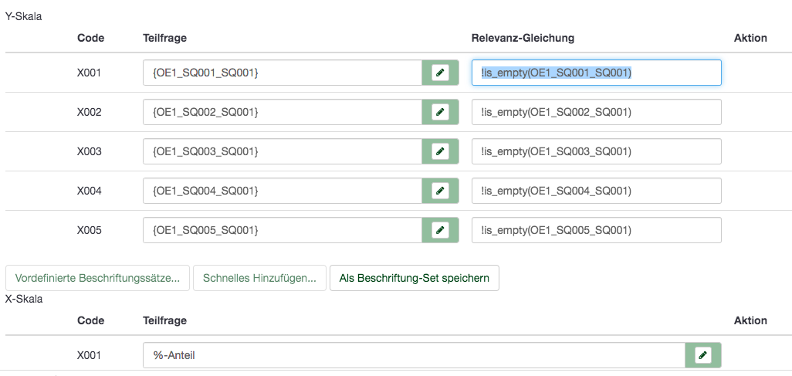Open Vordefinierte Beschriftungssätze
792x376 pixels.
[x=97, y=278]
